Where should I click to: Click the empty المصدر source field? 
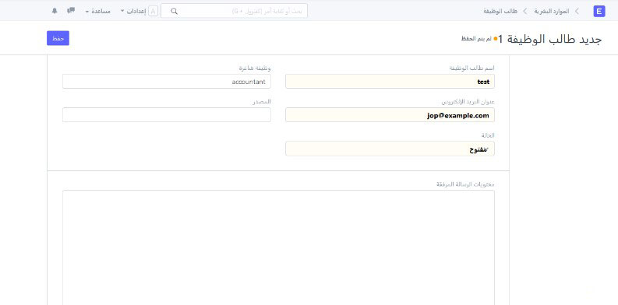tap(167, 115)
